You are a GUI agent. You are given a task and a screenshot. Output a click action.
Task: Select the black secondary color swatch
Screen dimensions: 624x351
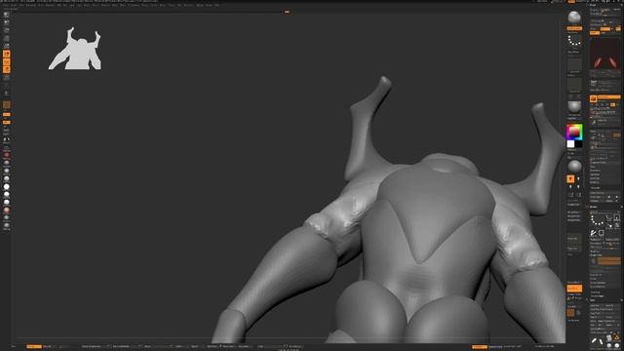[x=578, y=143]
